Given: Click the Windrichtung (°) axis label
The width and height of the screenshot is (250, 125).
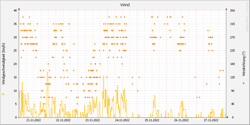Looking at the screenshot, I should (x=243, y=64).
